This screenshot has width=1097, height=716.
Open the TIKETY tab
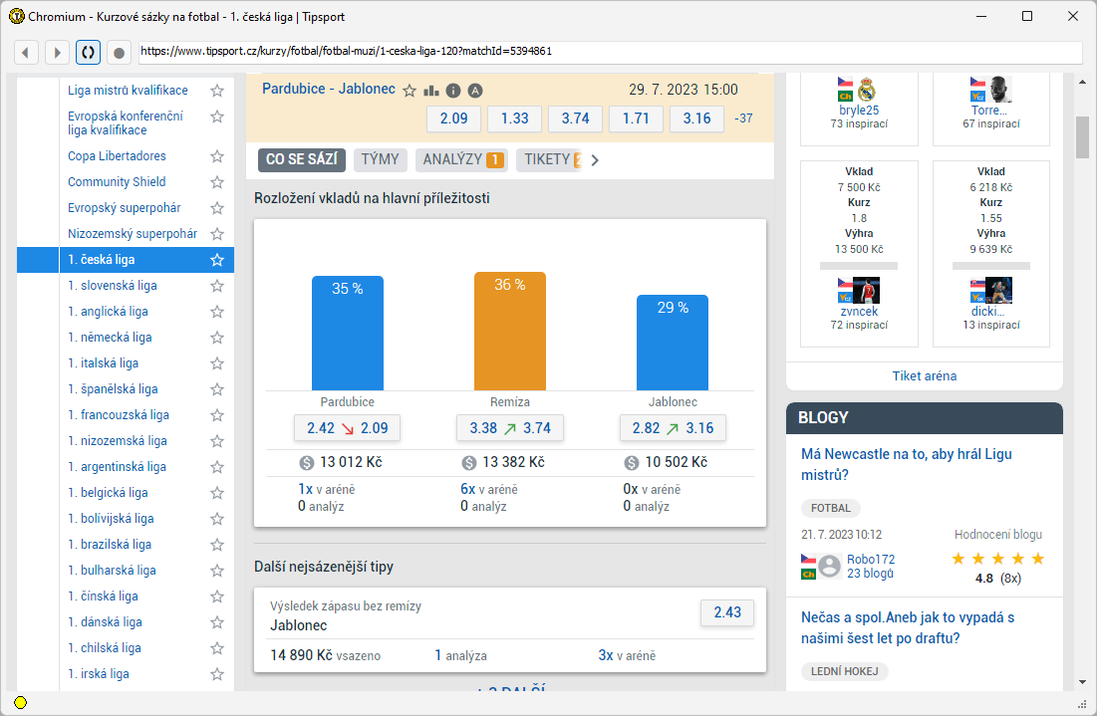pos(549,159)
